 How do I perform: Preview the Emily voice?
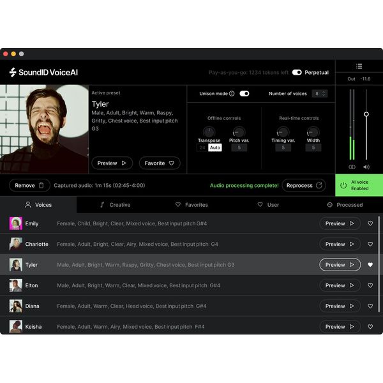[340, 223]
